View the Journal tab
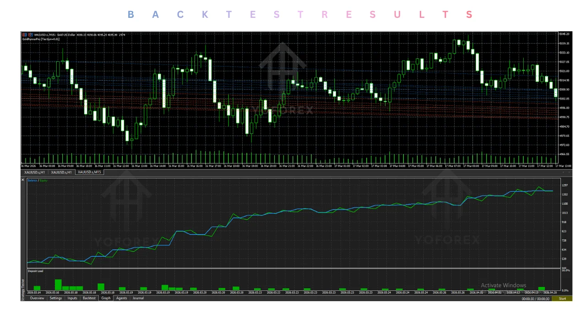The height and width of the screenshot is (329, 586). [x=138, y=298]
